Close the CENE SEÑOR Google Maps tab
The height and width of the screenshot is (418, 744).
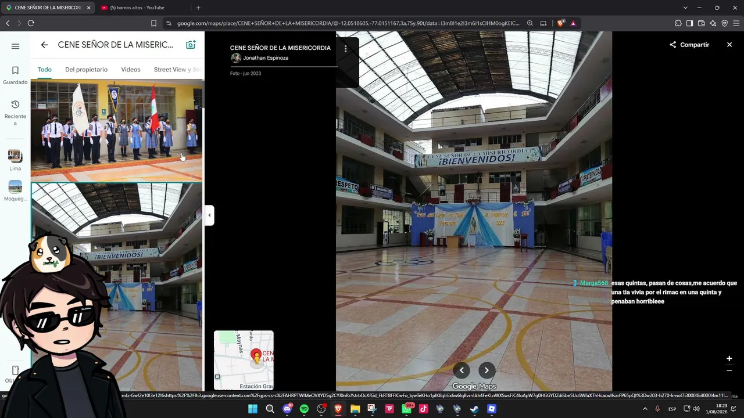(x=88, y=8)
